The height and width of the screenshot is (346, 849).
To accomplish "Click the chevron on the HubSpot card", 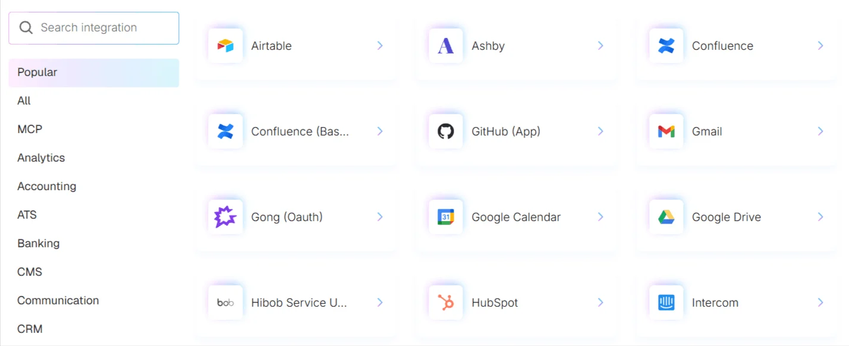I will (x=600, y=303).
